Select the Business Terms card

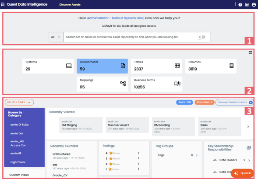[x=156, y=84]
